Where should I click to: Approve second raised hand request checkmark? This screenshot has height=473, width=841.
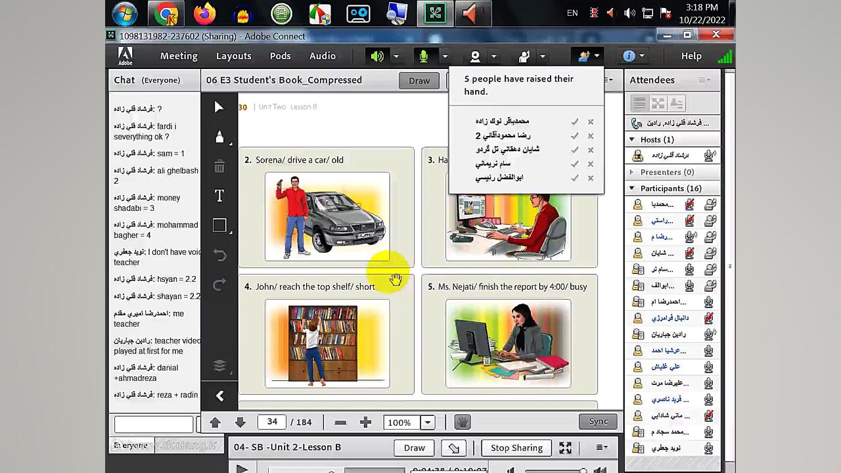[575, 136]
